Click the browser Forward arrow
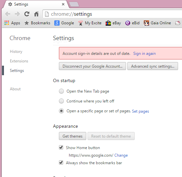 tap(17, 14)
